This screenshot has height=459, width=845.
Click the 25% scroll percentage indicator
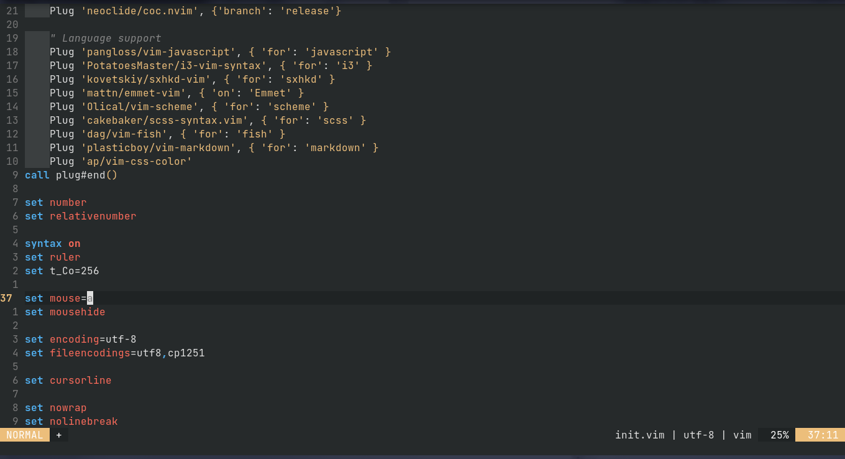point(779,435)
